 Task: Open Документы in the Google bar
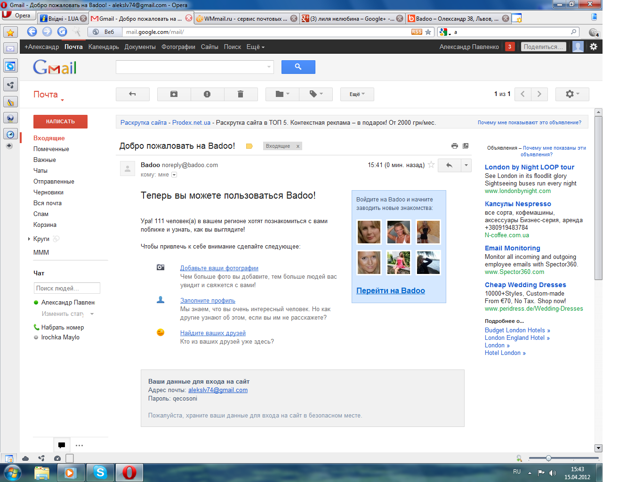[x=140, y=47]
